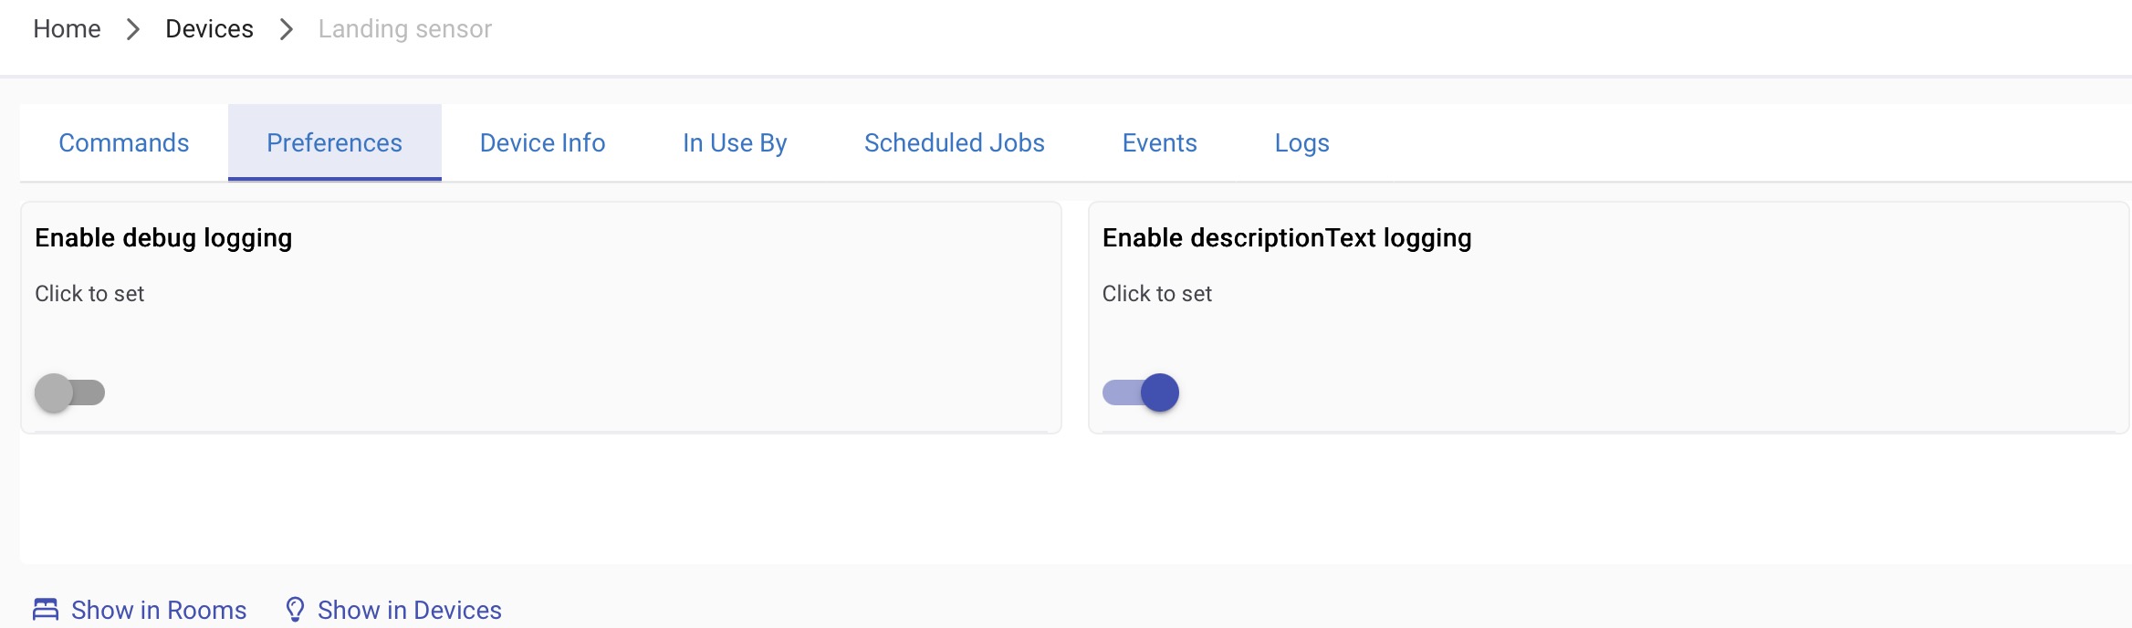Click the Show in Rooms link
This screenshot has height=628, width=2132.
click(159, 610)
